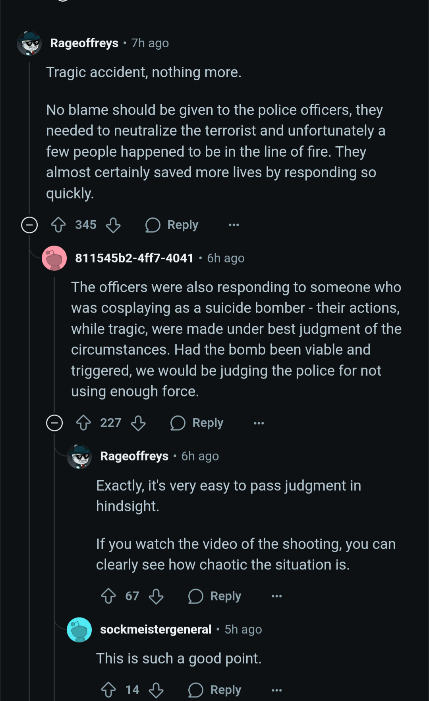This screenshot has width=429, height=701.
Task: Reply to the cosplaying suicide bomber comment
Action: [197, 423]
